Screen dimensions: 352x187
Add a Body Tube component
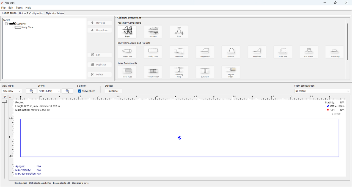click(153, 52)
